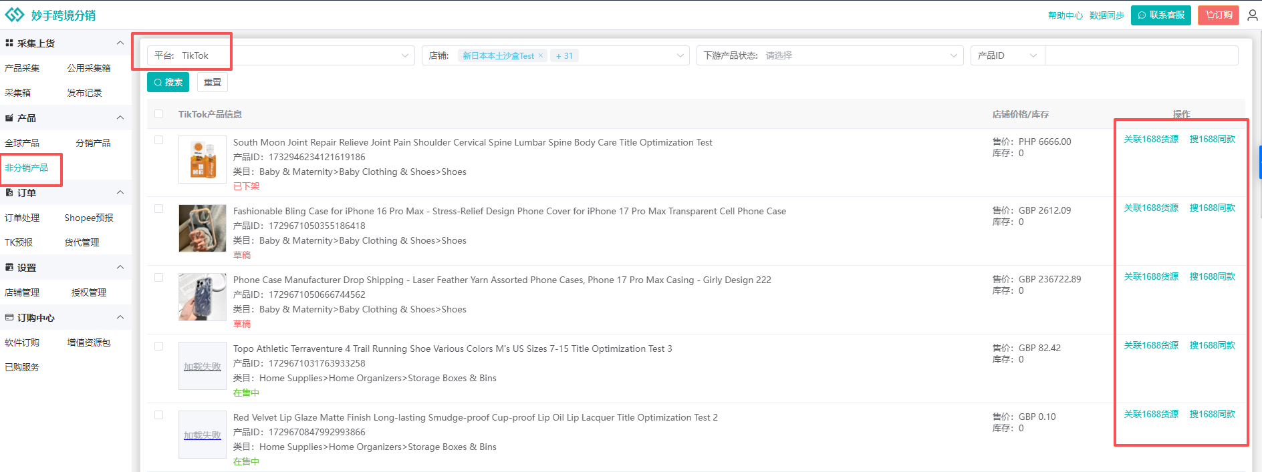The height and width of the screenshot is (472, 1262).
Task: Click the 搜索 search button
Action: tap(168, 82)
